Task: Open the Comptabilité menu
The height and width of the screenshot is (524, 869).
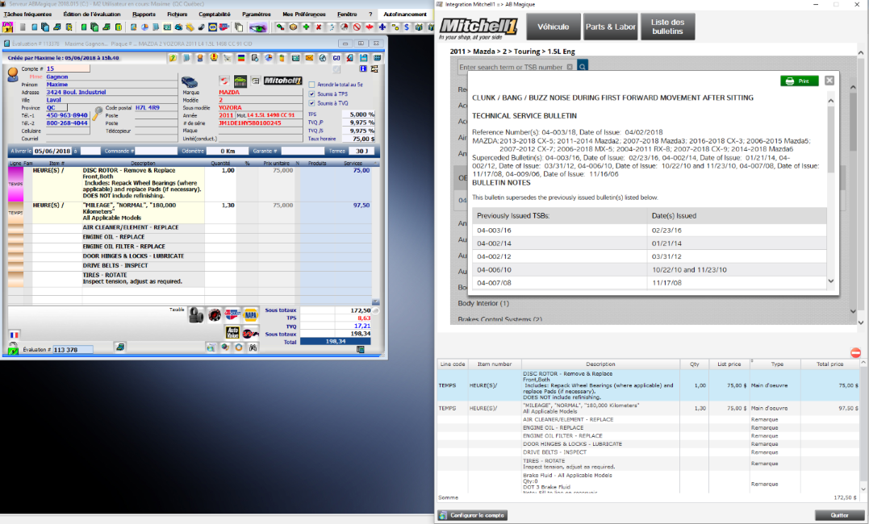Action: tap(215, 15)
